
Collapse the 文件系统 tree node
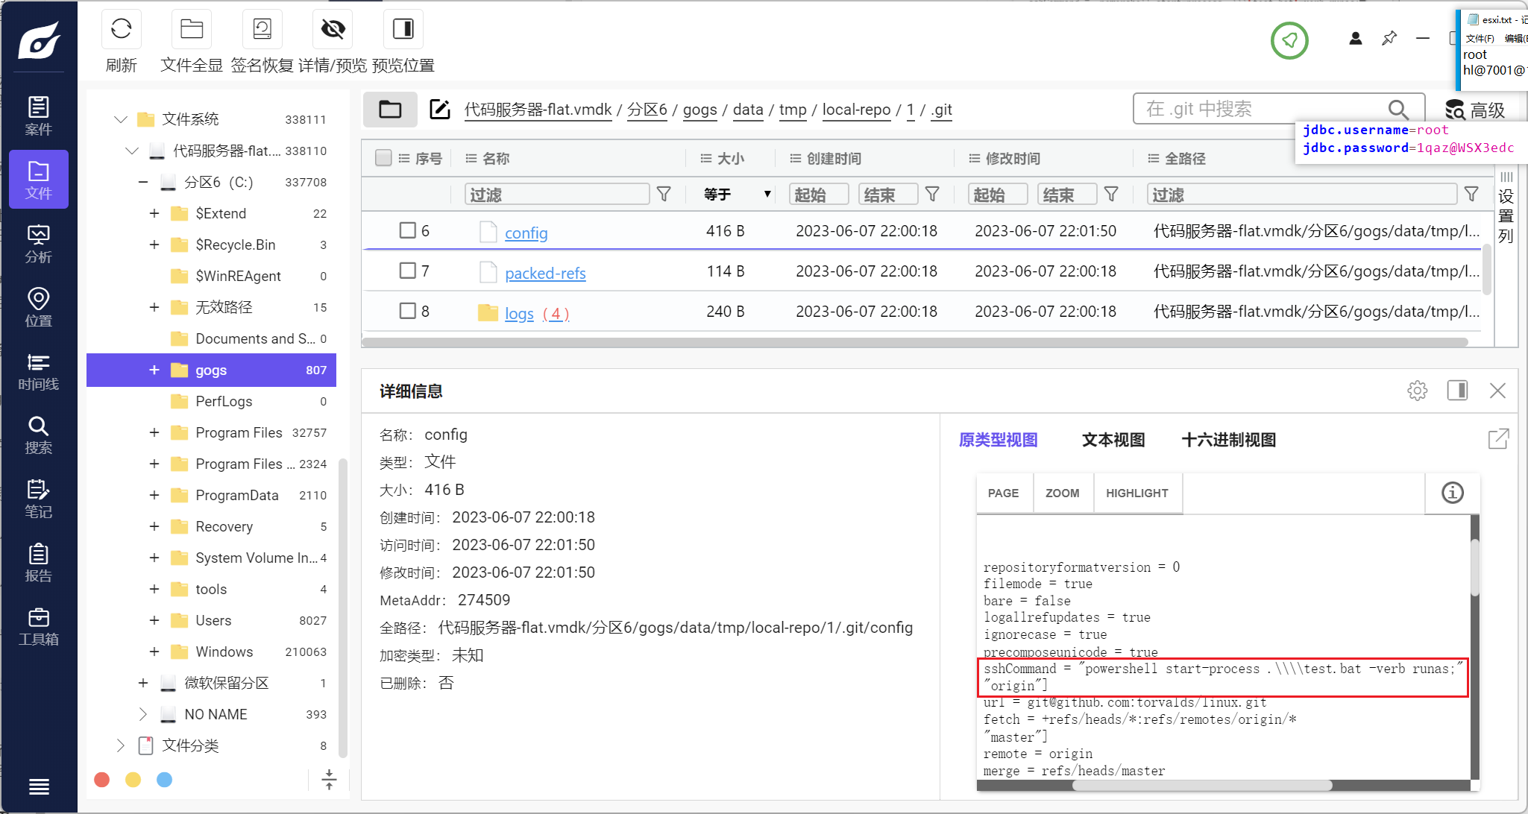tap(120, 119)
